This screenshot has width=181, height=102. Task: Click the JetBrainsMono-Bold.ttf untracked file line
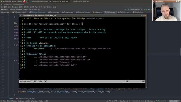(x=55, y=57)
